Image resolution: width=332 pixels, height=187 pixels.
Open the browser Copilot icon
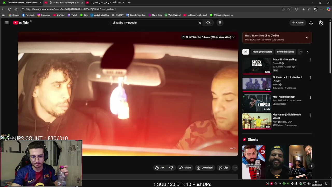[x=328, y=9]
